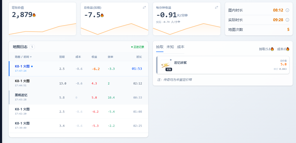This screenshot has height=143, width=296.
Task: Click the 收益 column header
Action: coord(94,57)
